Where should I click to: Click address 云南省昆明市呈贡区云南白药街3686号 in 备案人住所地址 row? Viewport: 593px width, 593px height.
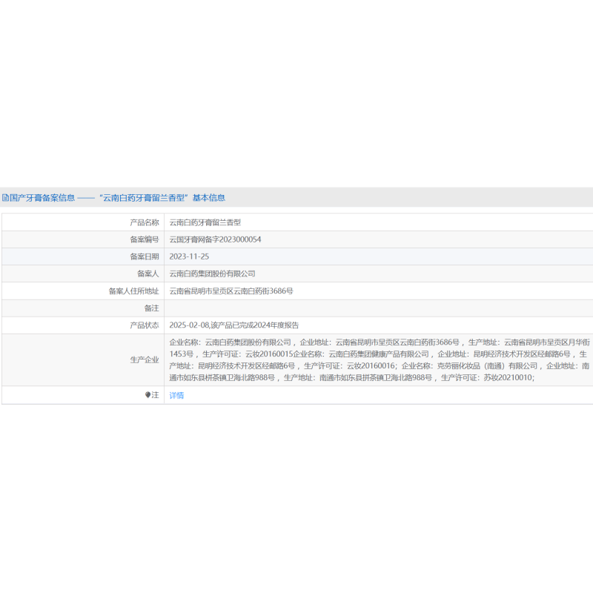click(x=231, y=291)
